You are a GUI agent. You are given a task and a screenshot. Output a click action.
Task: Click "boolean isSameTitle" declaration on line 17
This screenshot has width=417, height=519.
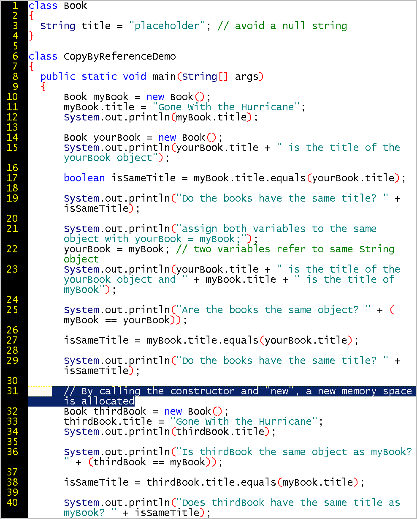[x=120, y=178]
